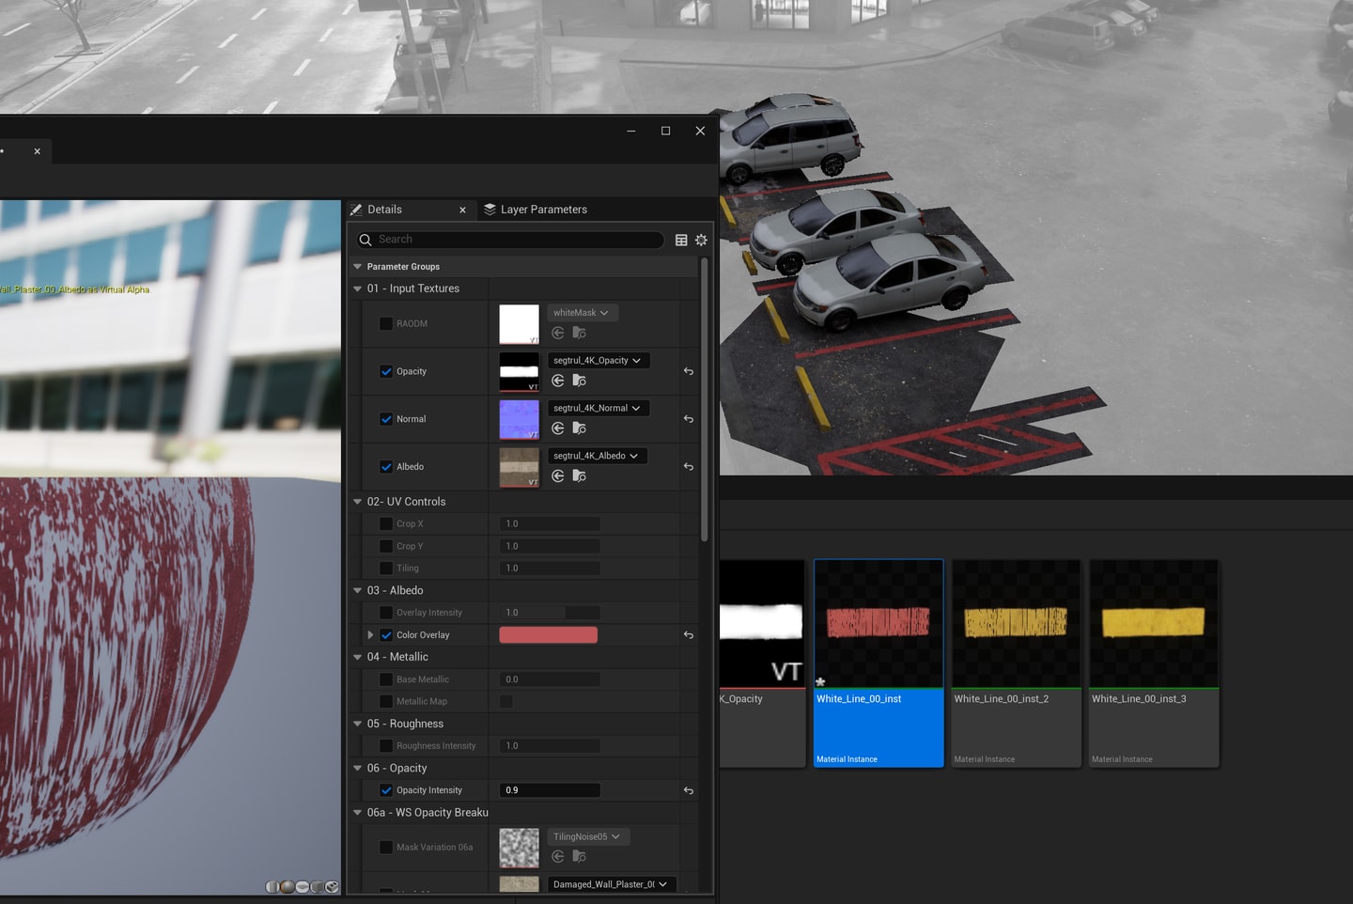Open the segtrul_4K_Albedo texture dropdown
1353x904 pixels.
pyautogui.click(x=597, y=456)
